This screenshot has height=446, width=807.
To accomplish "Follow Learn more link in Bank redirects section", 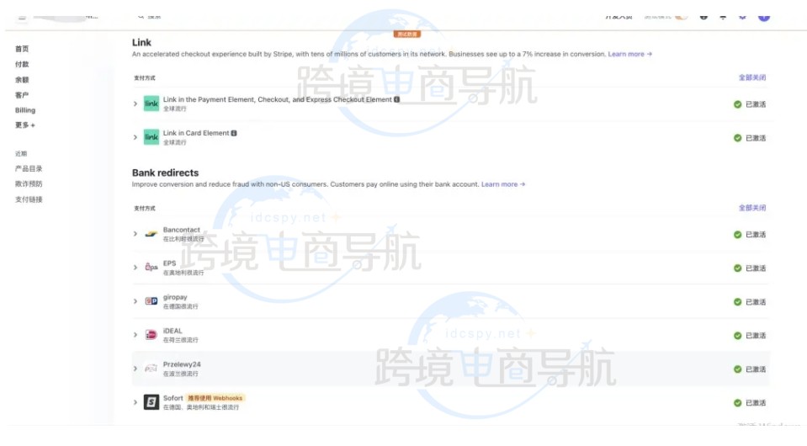I will tap(503, 184).
